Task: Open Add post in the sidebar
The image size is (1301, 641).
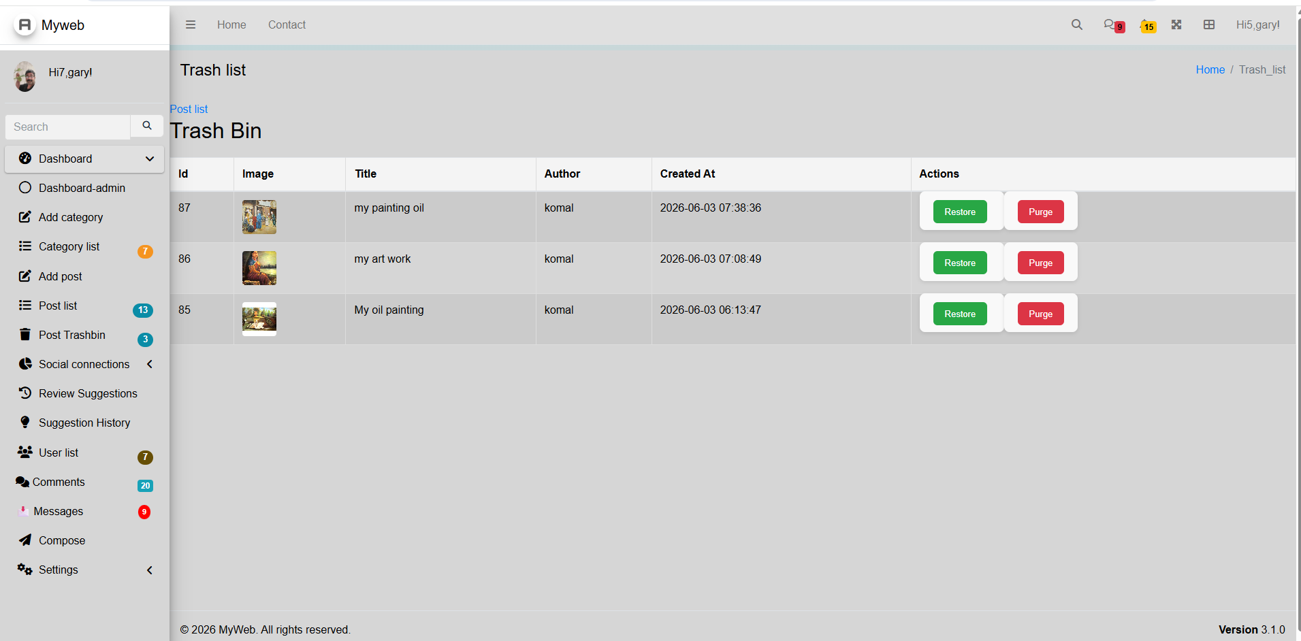Action: click(x=84, y=276)
